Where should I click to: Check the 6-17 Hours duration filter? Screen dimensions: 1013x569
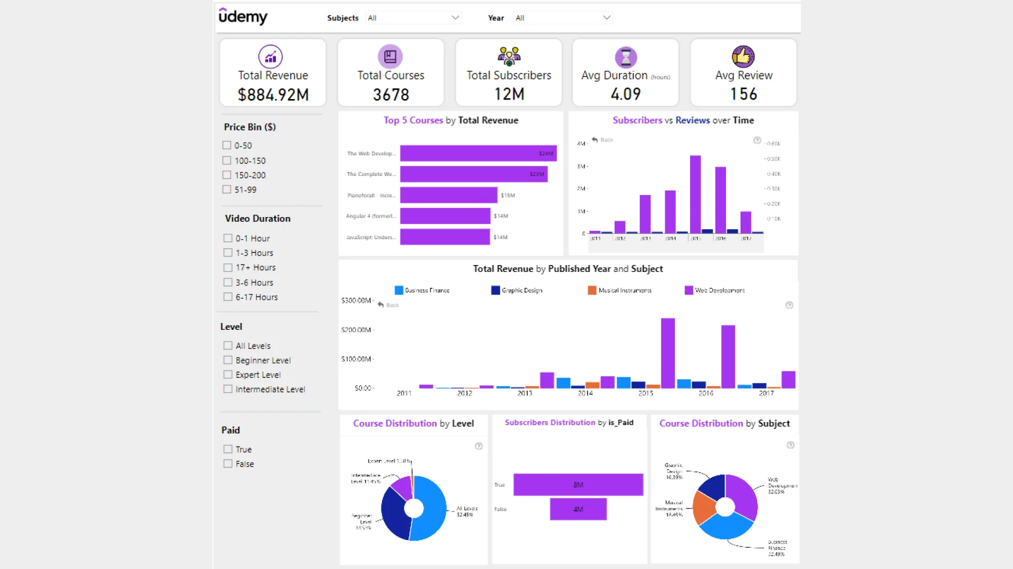point(228,297)
